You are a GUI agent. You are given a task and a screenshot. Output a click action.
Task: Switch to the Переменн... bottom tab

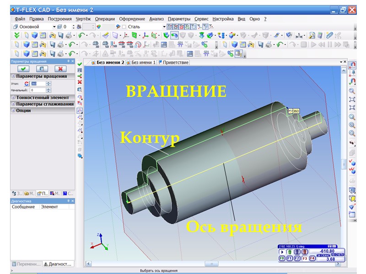[27, 264]
